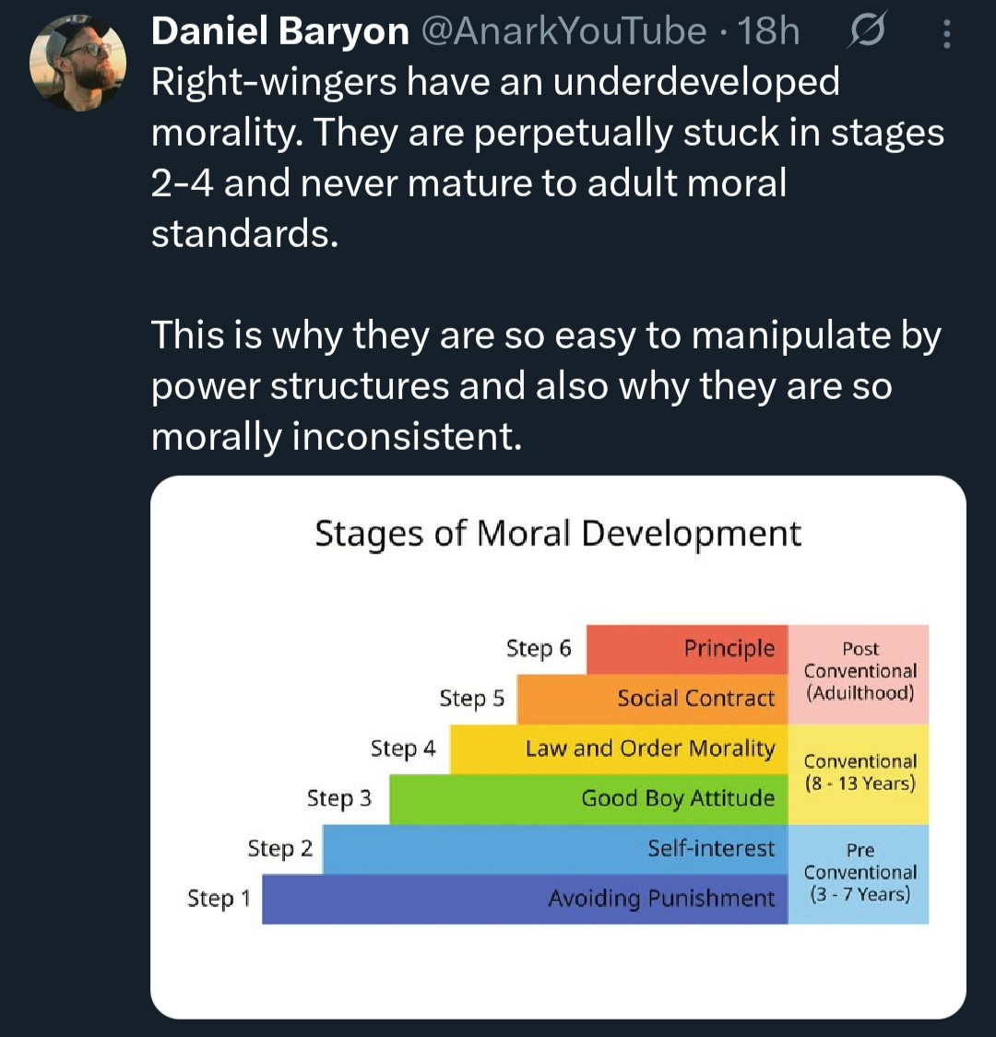The image size is (996, 1037).
Task: Click the Daniel Baryon display name
Action: click(x=279, y=31)
